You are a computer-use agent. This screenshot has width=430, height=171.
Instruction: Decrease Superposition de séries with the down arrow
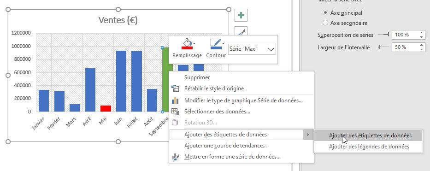tap(422, 37)
